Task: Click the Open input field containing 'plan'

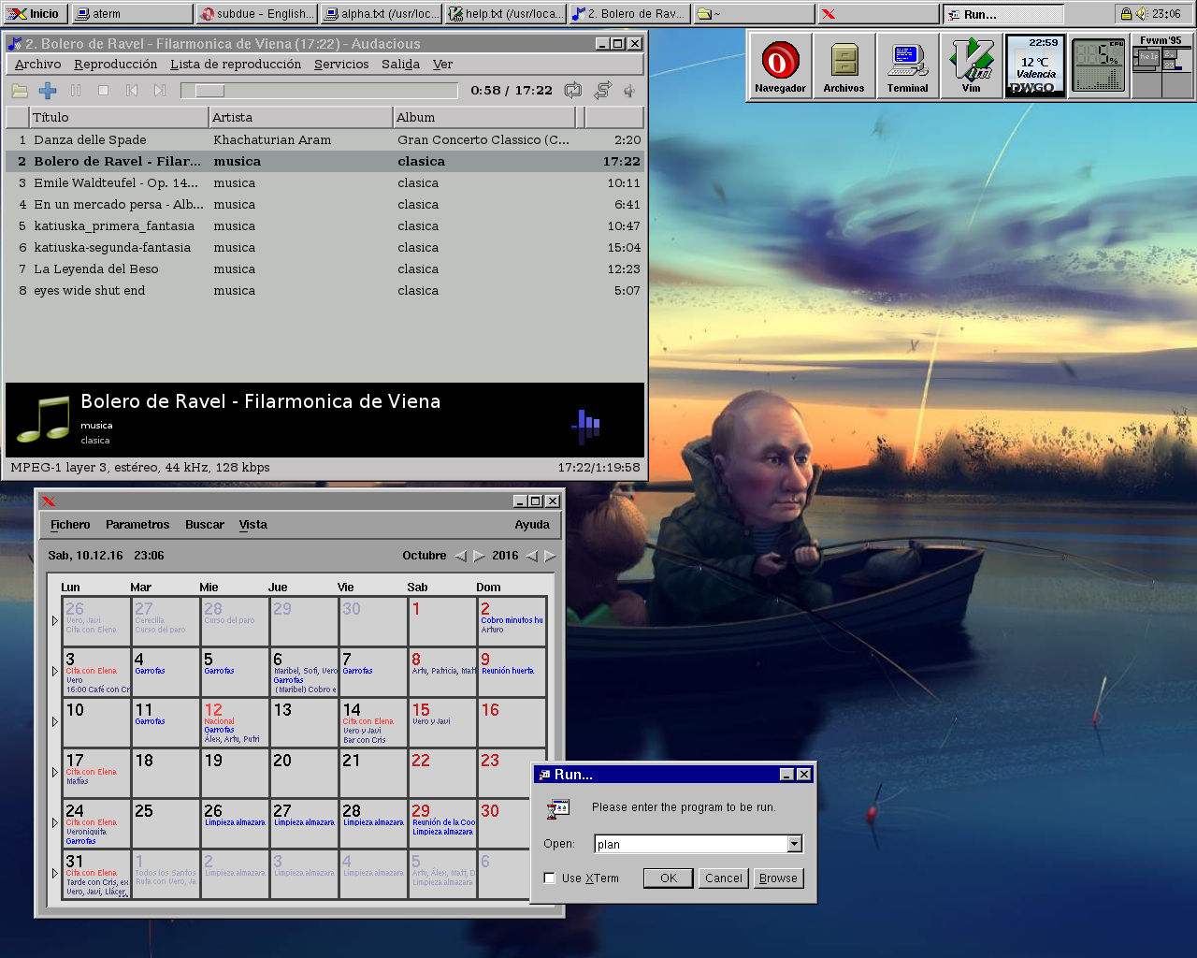Action: [691, 844]
